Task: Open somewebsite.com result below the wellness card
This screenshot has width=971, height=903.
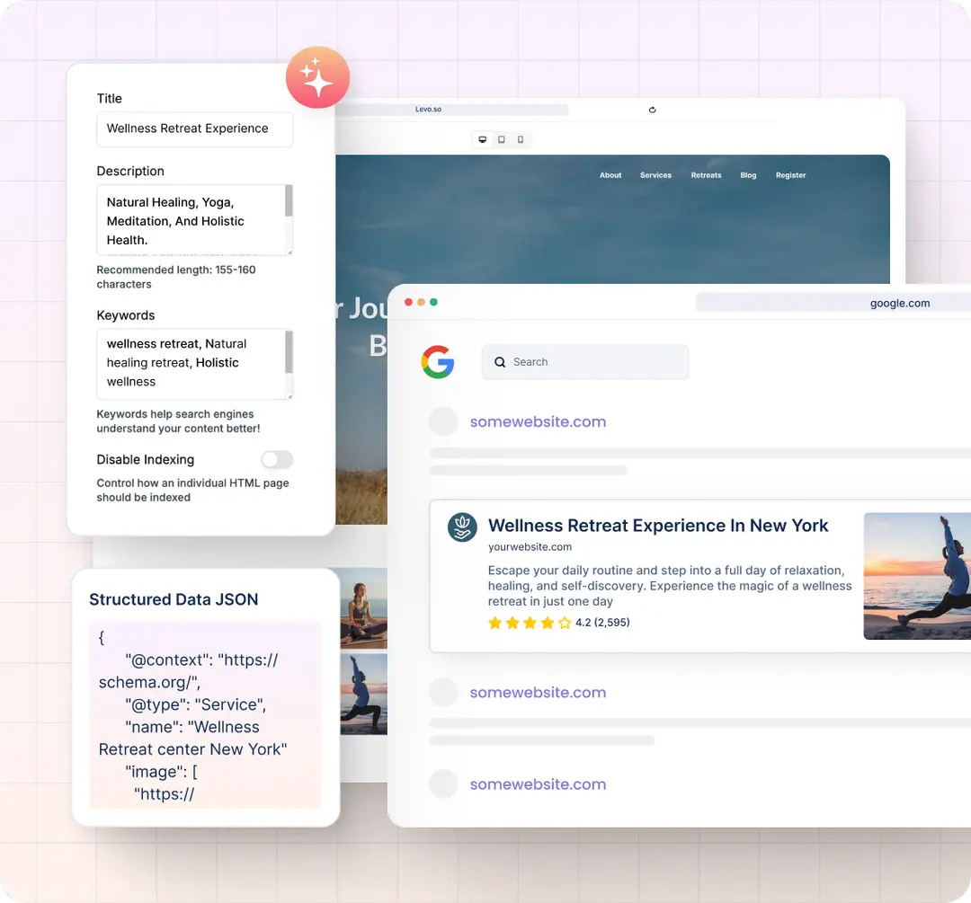Action: click(x=538, y=693)
